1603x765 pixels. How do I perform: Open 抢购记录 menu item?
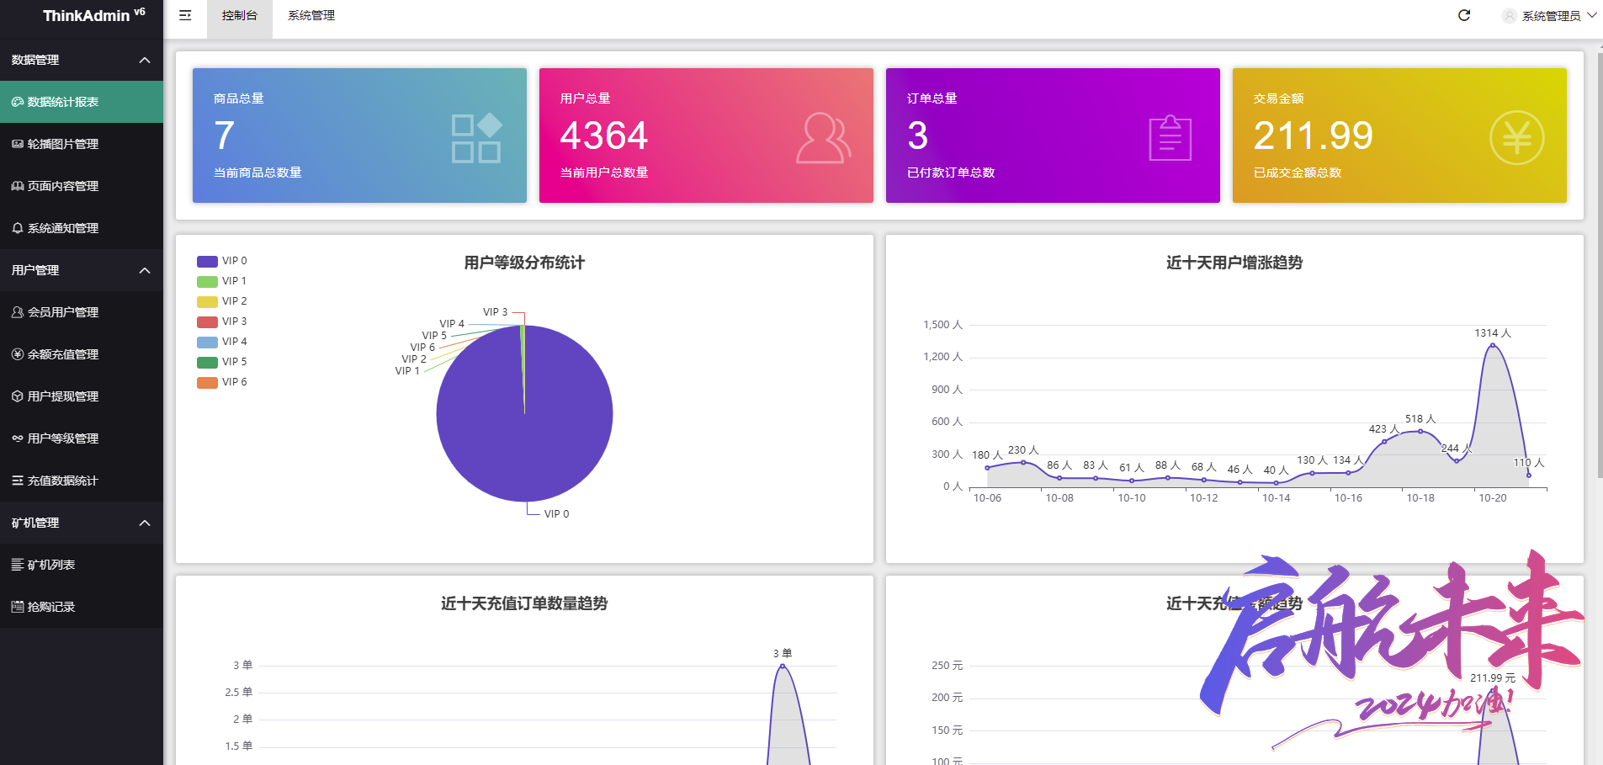click(82, 607)
